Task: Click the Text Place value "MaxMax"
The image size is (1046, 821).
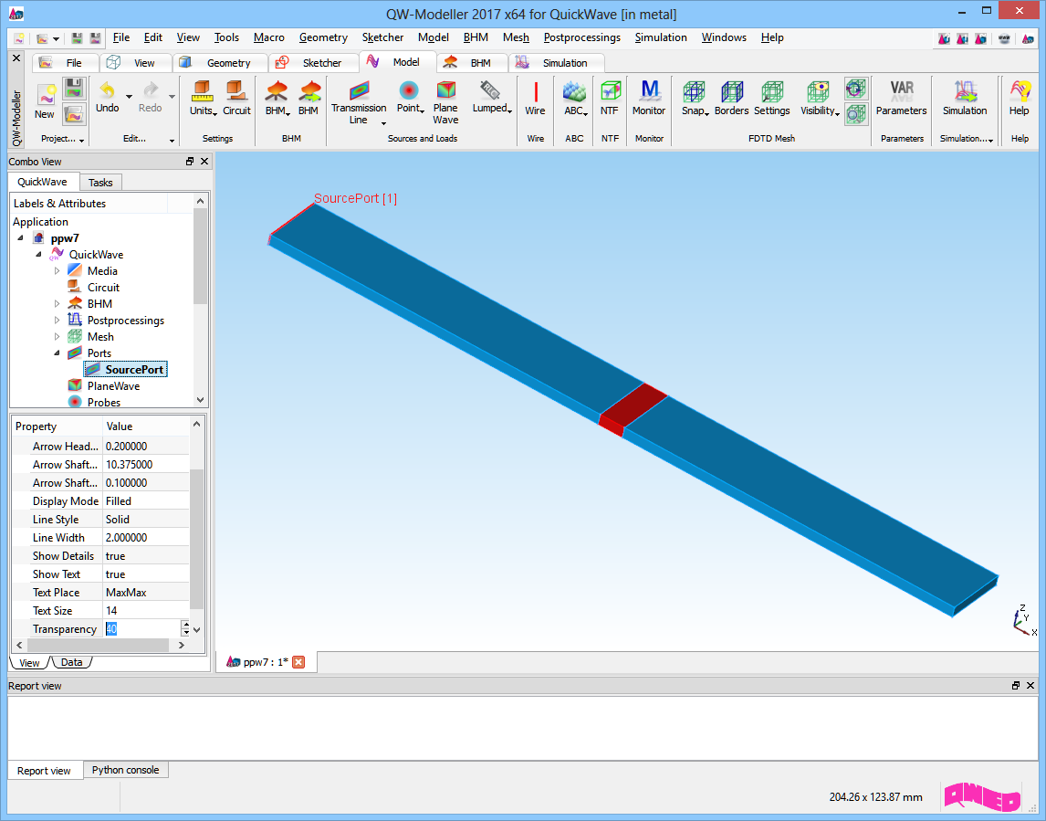Action: [x=126, y=593]
